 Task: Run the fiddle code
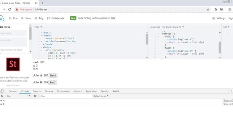(13, 18)
